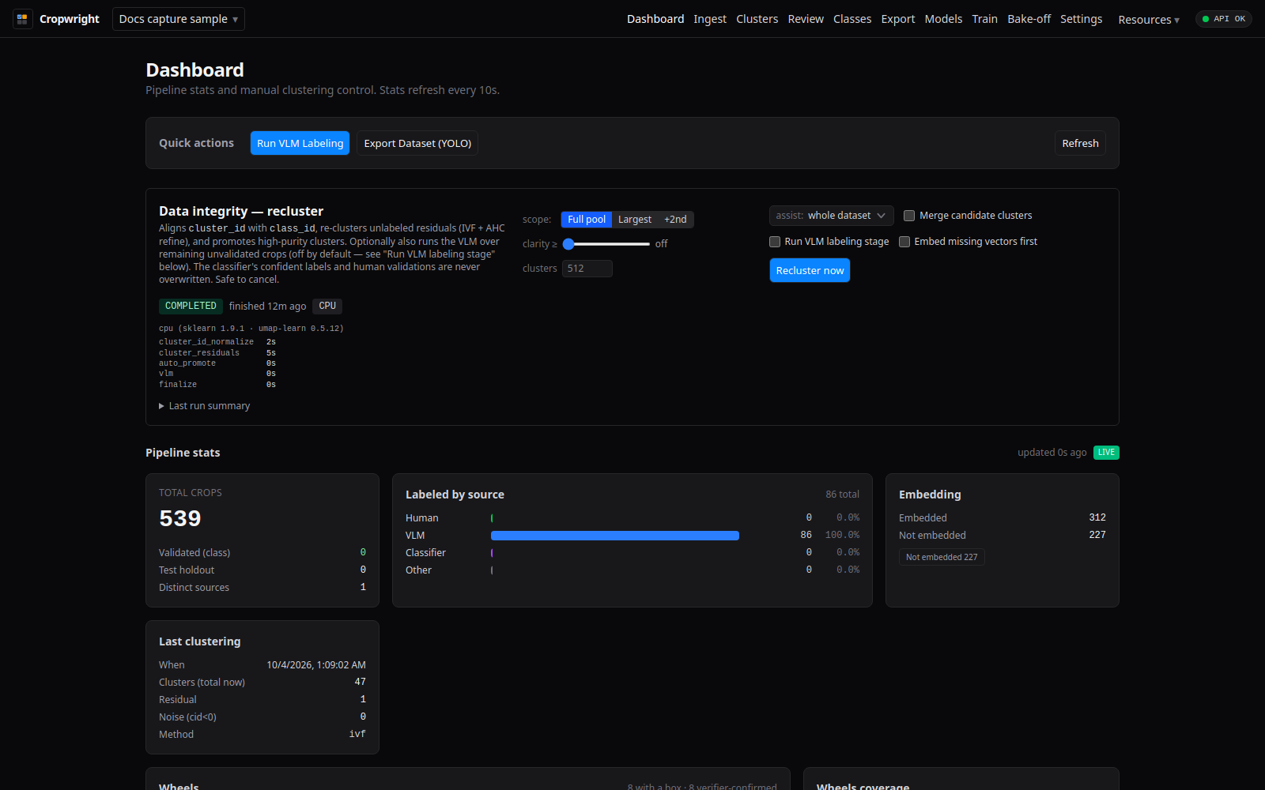The height and width of the screenshot is (790, 1265).
Task: Open the Bake-off nav item
Action: pyautogui.click(x=1029, y=19)
